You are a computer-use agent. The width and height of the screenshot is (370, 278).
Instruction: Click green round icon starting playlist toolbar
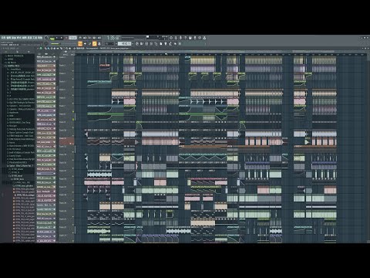pos(41,48)
